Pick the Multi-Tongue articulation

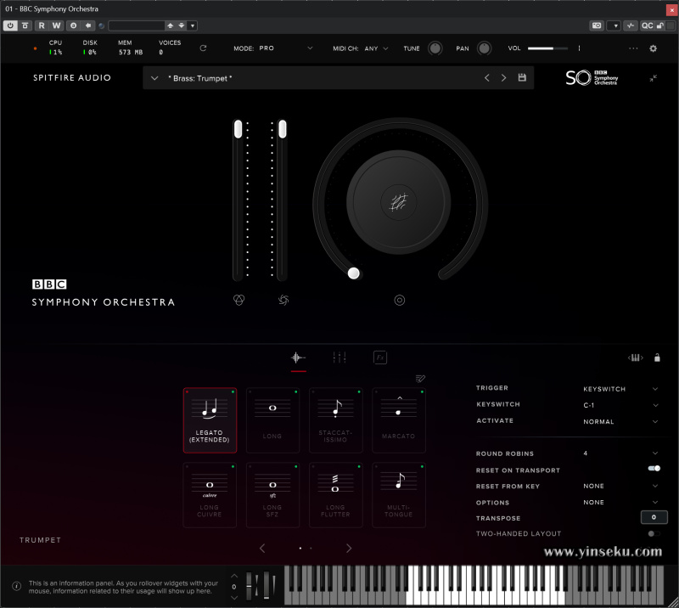398,494
